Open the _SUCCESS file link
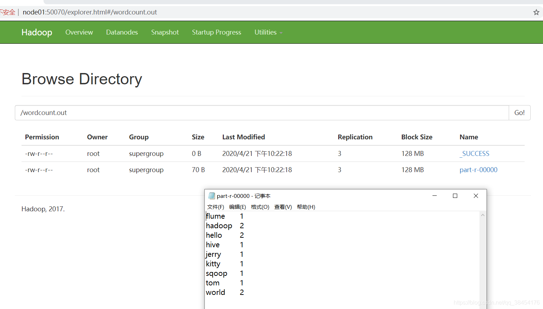This screenshot has width=543, height=309. click(x=474, y=153)
